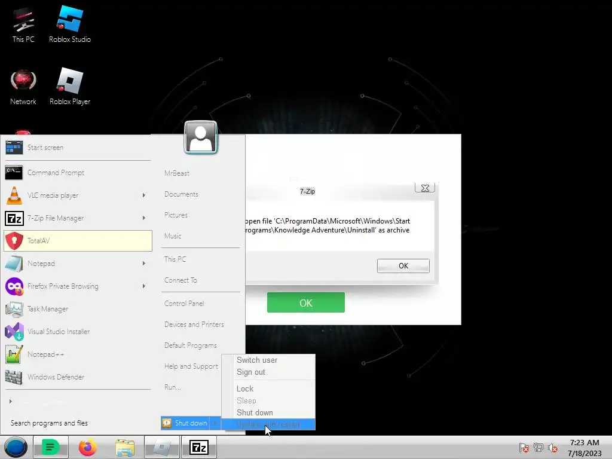Open Network desktop icon
The height and width of the screenshot is (459, 612).
[x=23, y=87]
